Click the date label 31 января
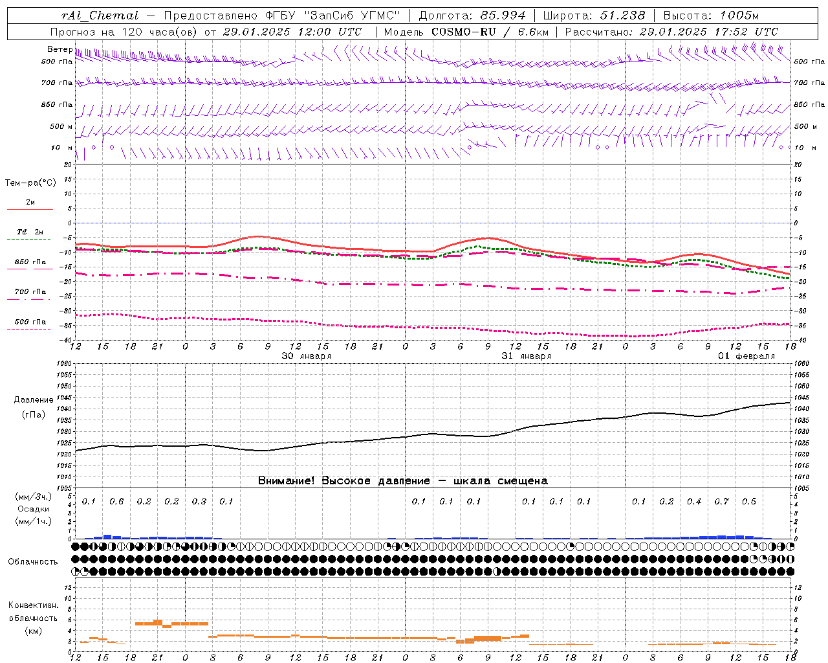 pyautogui.click(x=527, y=356)
